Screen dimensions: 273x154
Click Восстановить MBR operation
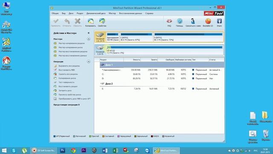67,70
